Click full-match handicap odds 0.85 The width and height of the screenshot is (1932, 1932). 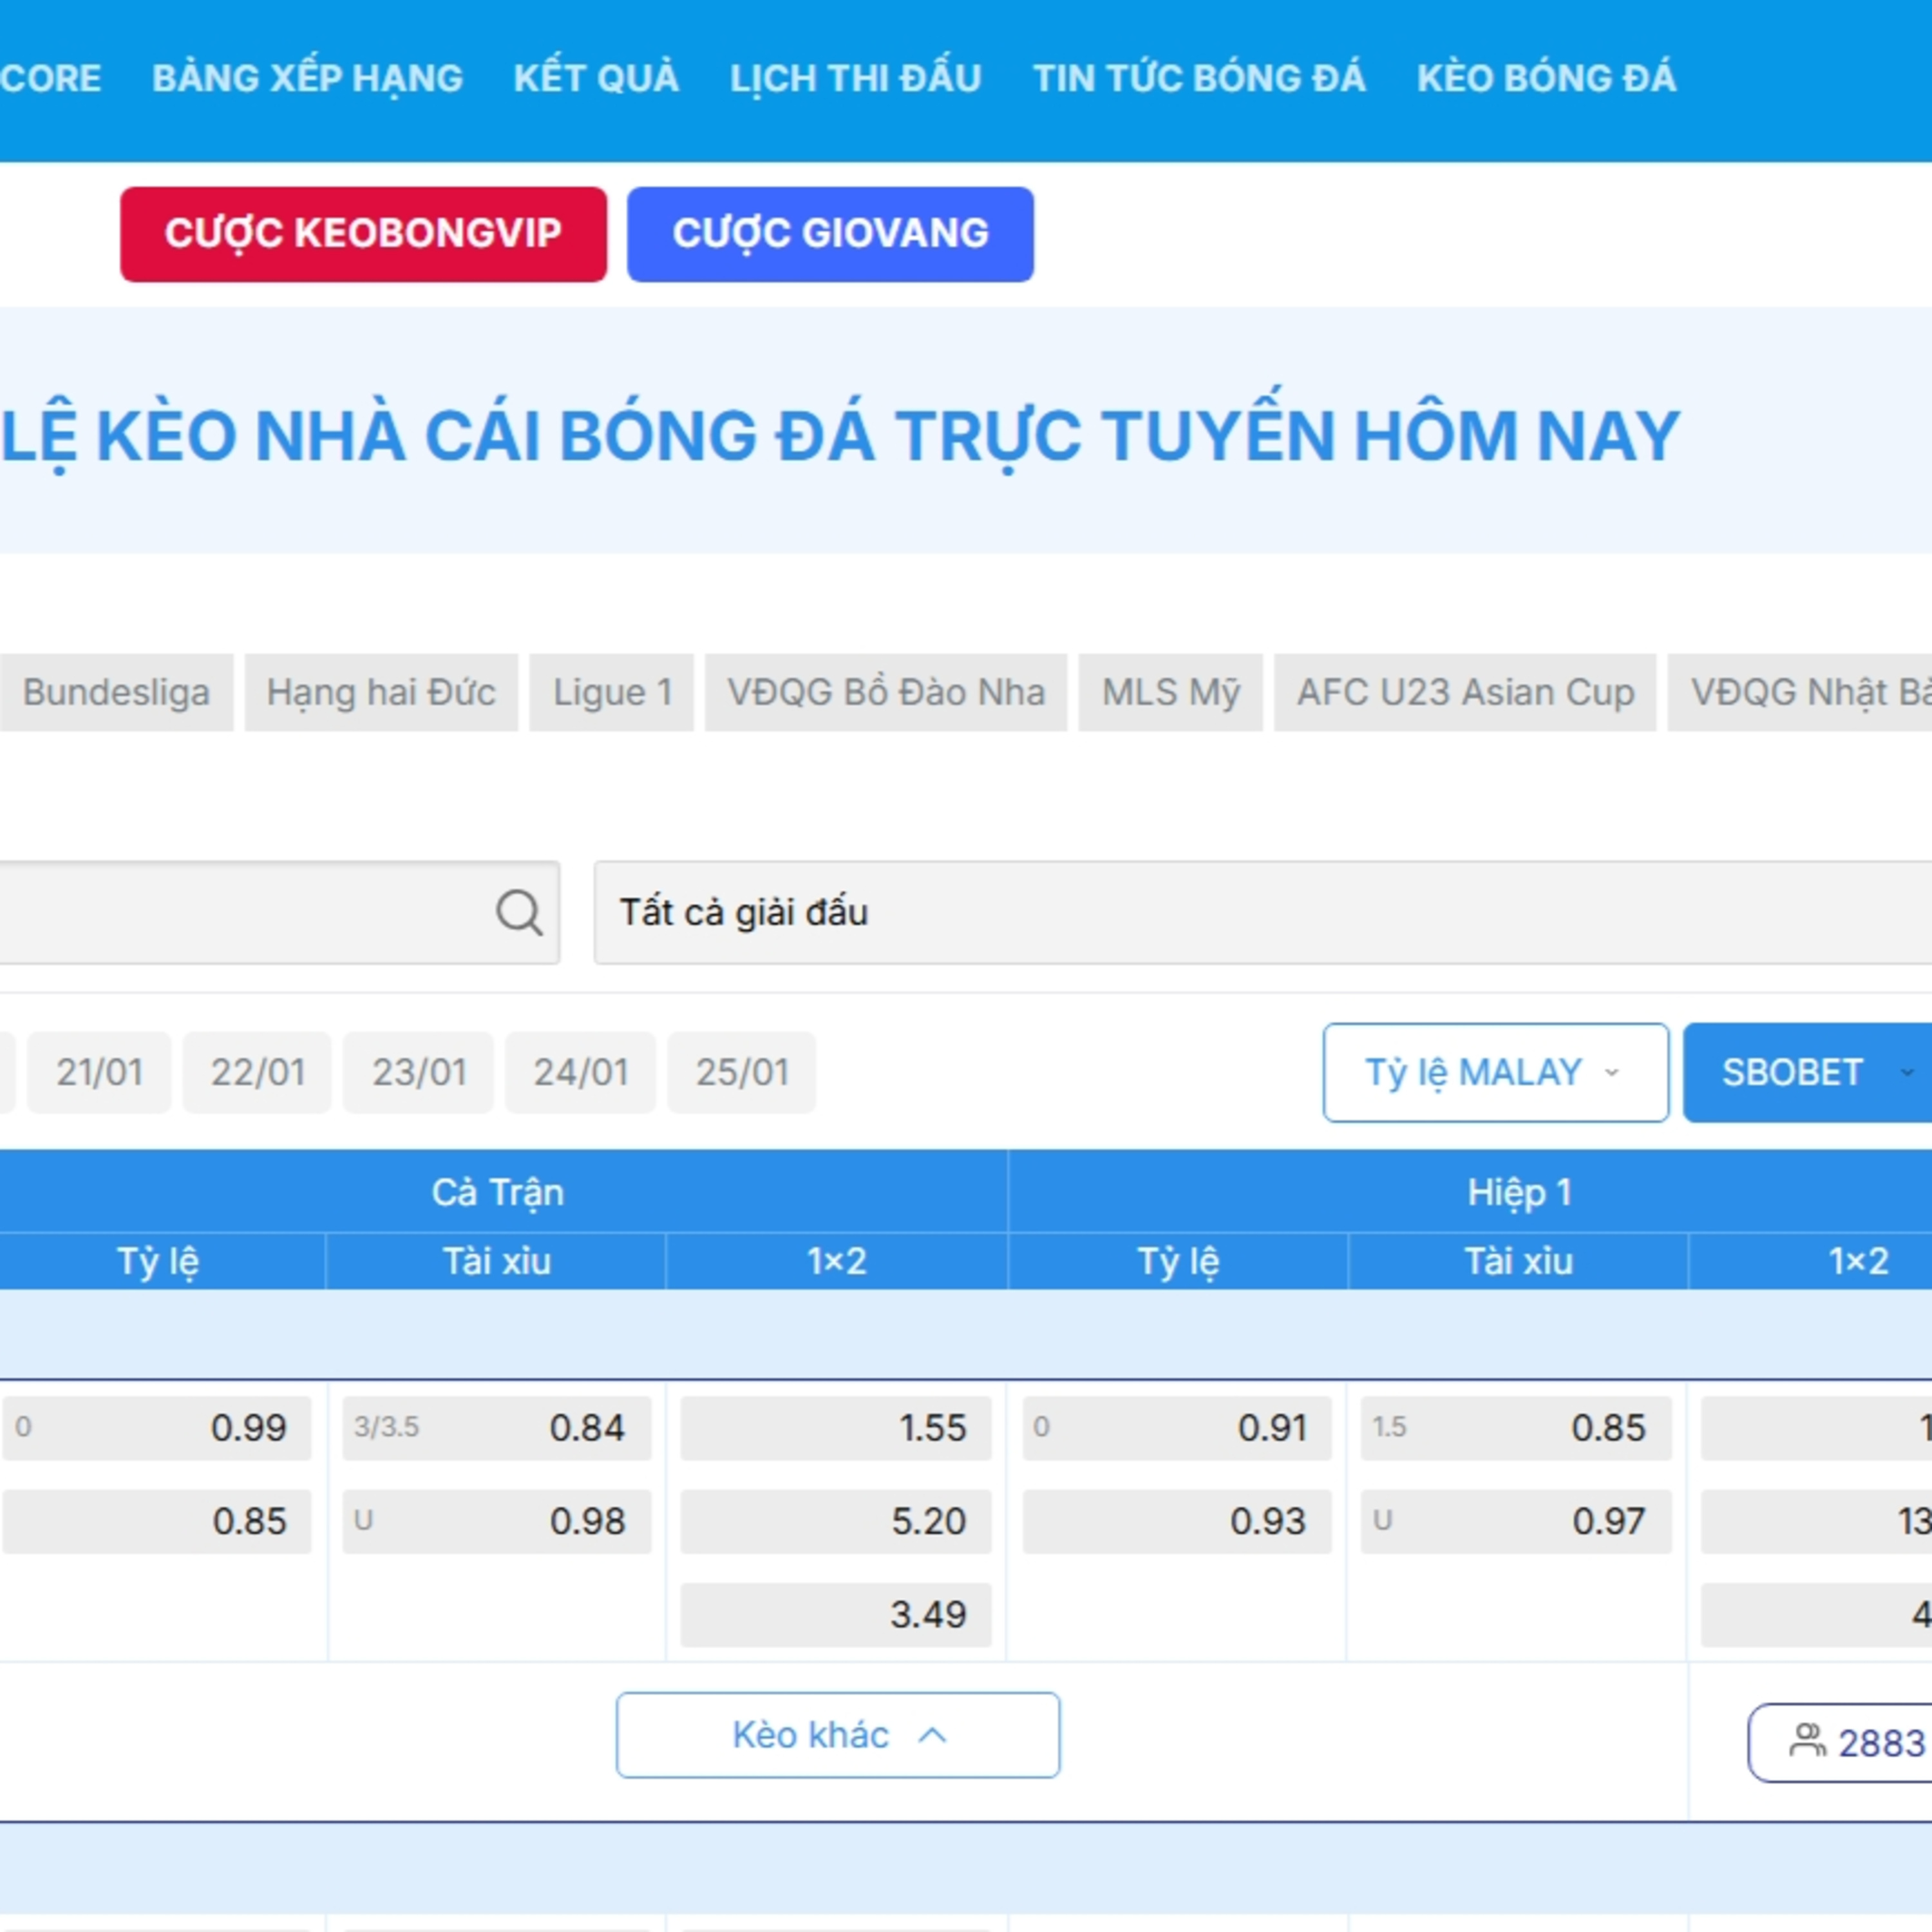(157, 1521)
